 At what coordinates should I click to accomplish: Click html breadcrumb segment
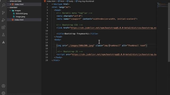click(x=62, y=1)
